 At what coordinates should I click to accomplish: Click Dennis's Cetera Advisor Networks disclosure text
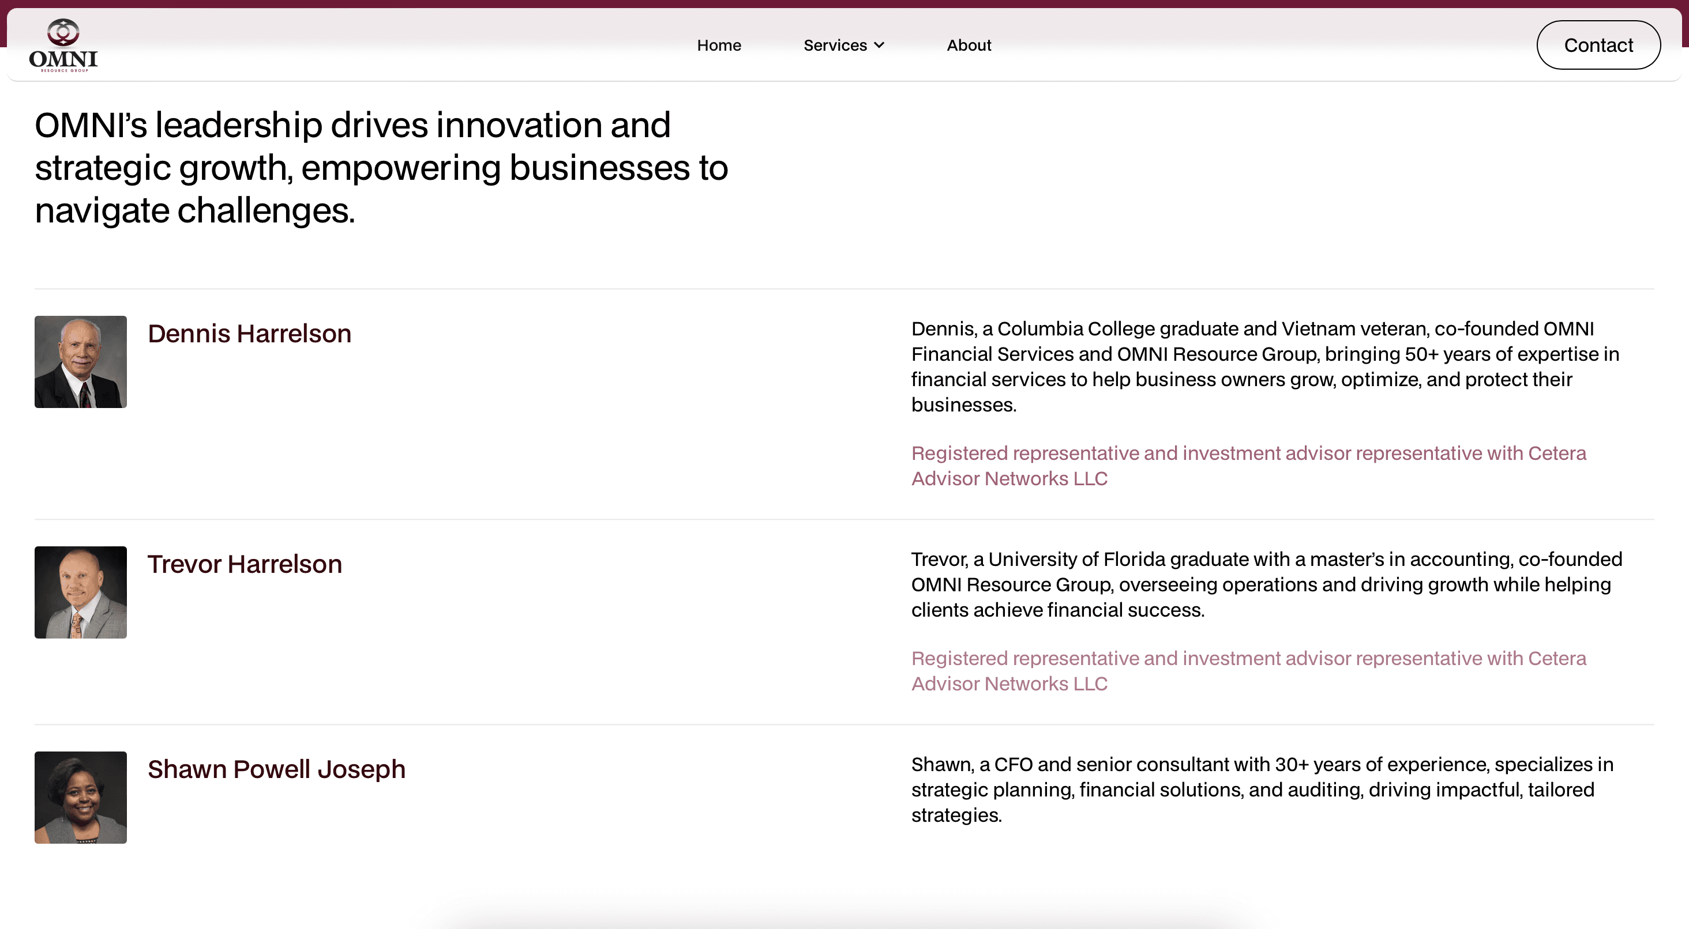[x=1248, y=466]
